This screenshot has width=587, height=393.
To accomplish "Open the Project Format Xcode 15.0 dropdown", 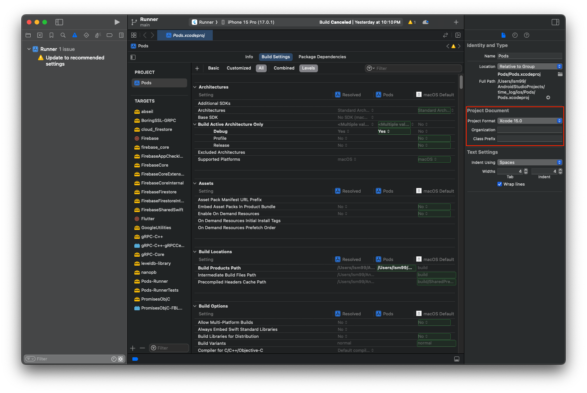I will coord(530,121).
